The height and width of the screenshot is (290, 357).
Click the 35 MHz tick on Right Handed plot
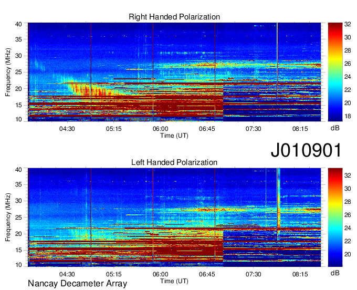(18, 39)
